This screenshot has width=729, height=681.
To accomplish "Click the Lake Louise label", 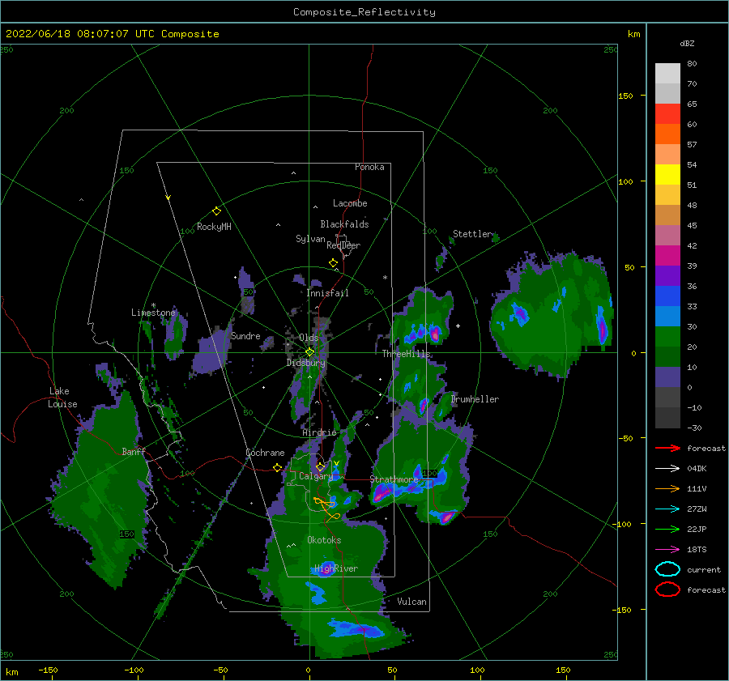I will pos(62,398).
